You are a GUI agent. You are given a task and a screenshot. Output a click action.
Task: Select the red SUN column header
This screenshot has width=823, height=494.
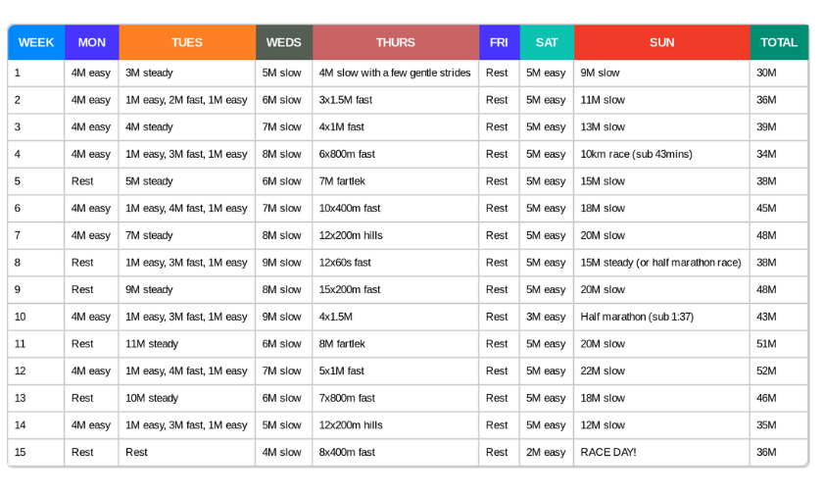point(661,42)
